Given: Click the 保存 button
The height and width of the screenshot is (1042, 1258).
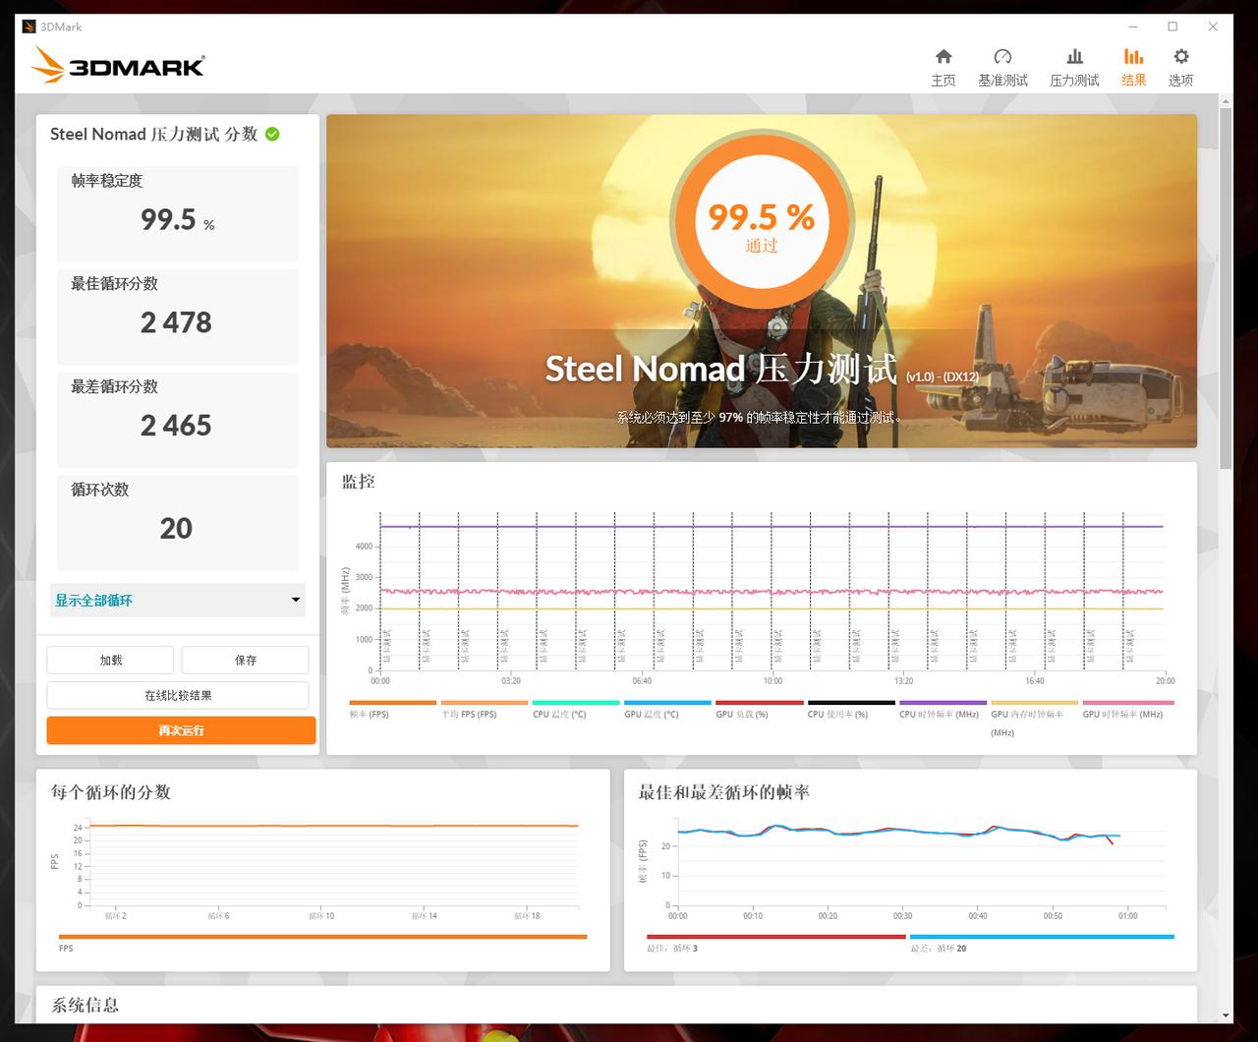Looking at the screenshot, I should [245, 661].
